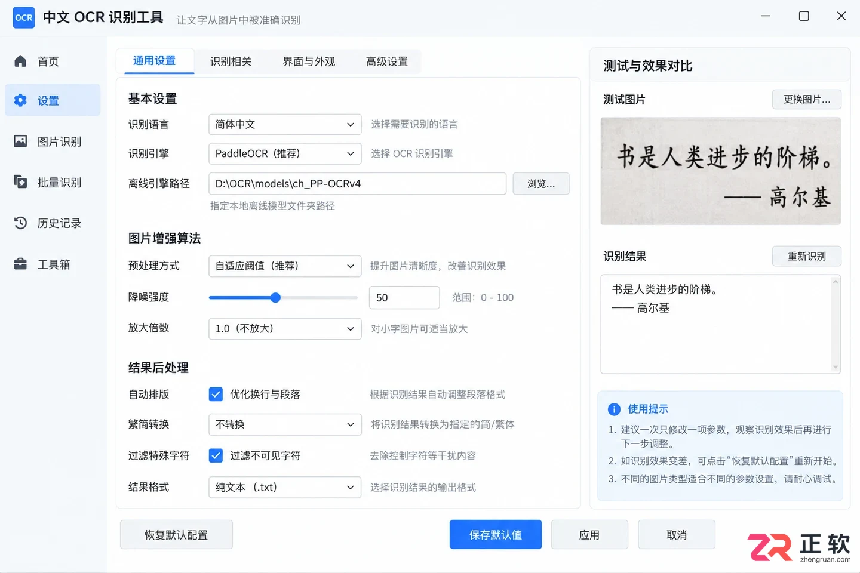
Task: Click the 应用 button
Action: click(x=589, y=535)
